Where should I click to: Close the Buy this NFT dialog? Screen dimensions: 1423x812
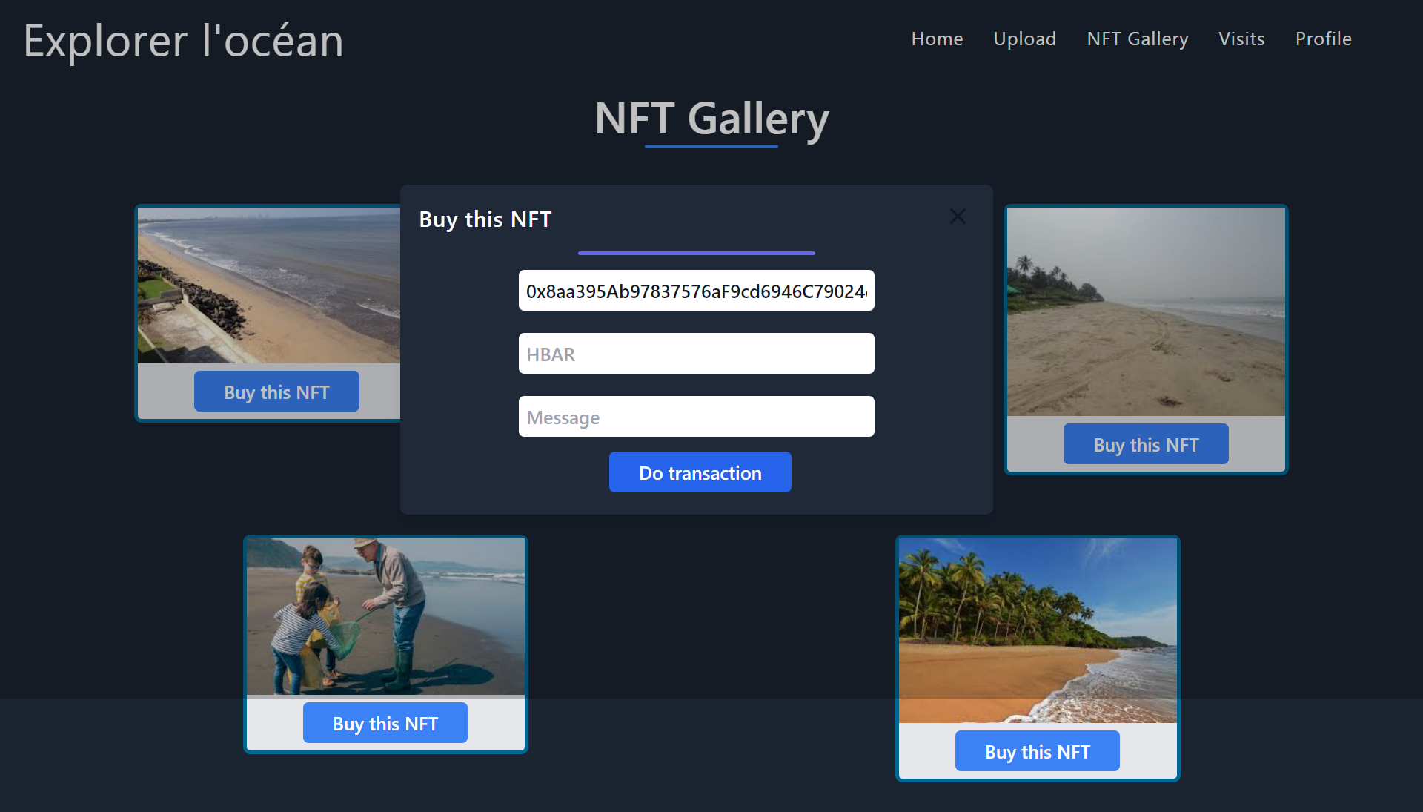tap(958, 217)
